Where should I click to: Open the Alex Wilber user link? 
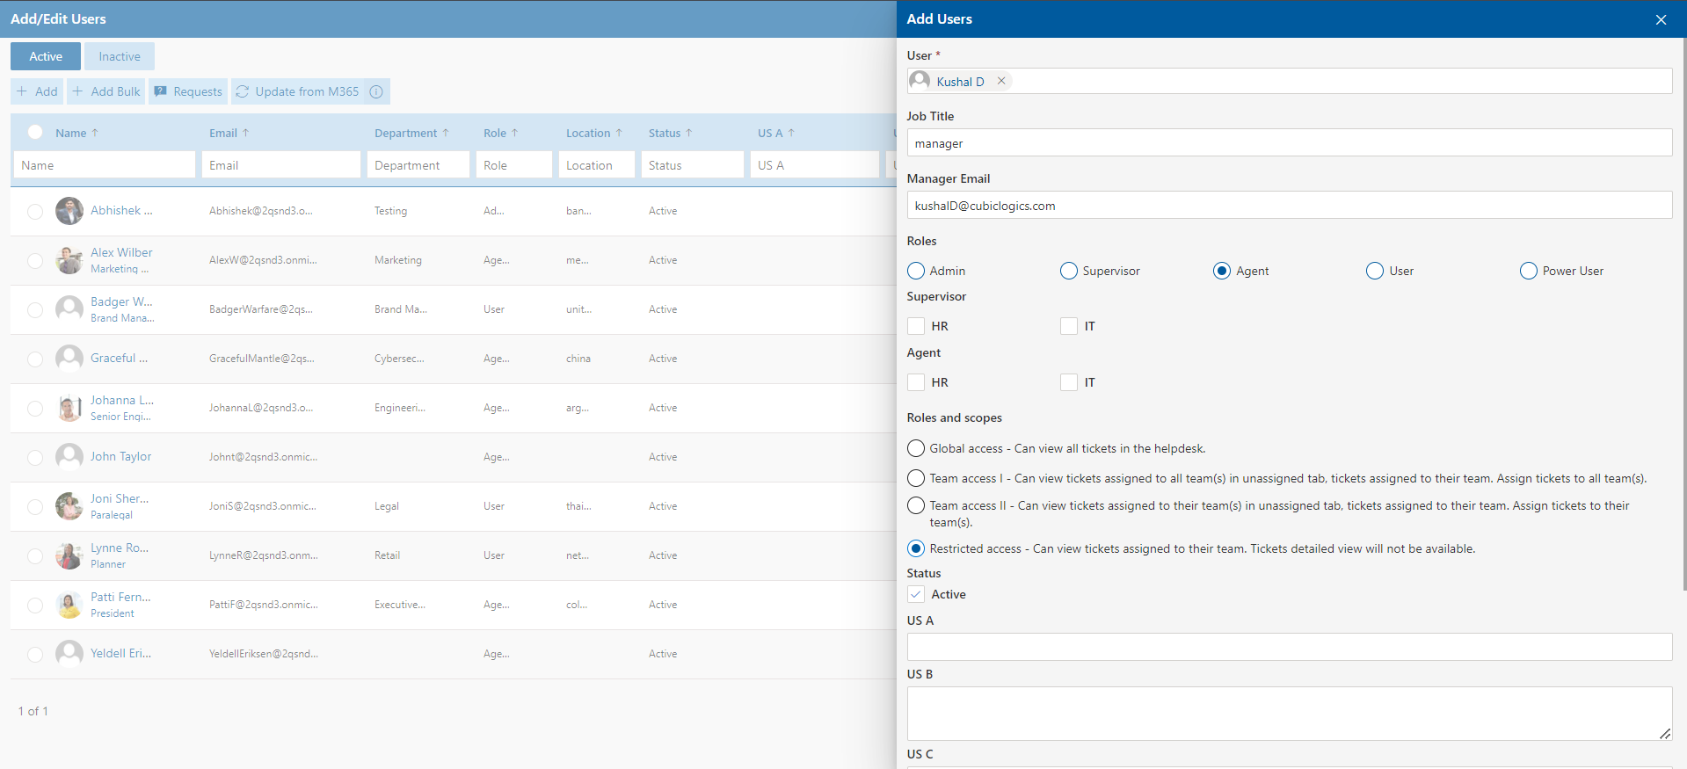(x=121, y=252)
